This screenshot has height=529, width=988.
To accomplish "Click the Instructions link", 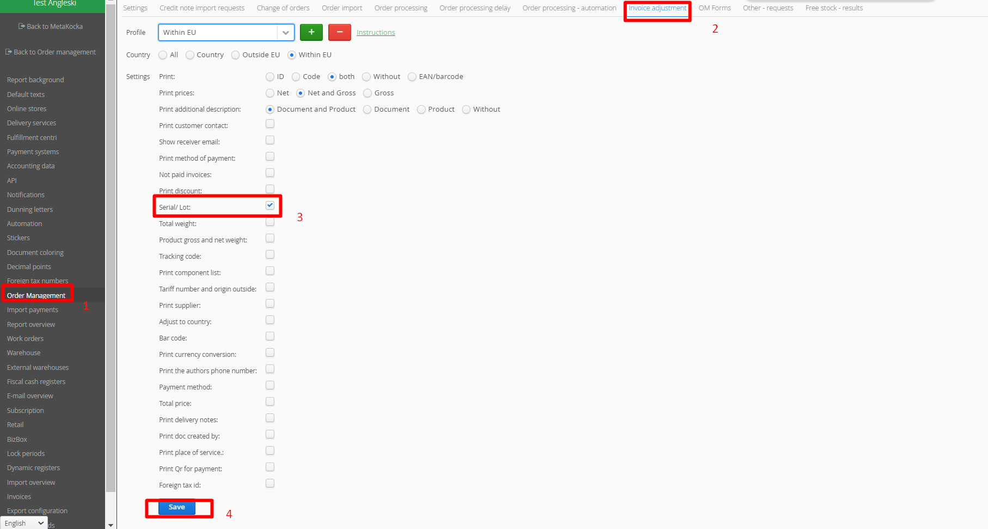I will point(376,33).
